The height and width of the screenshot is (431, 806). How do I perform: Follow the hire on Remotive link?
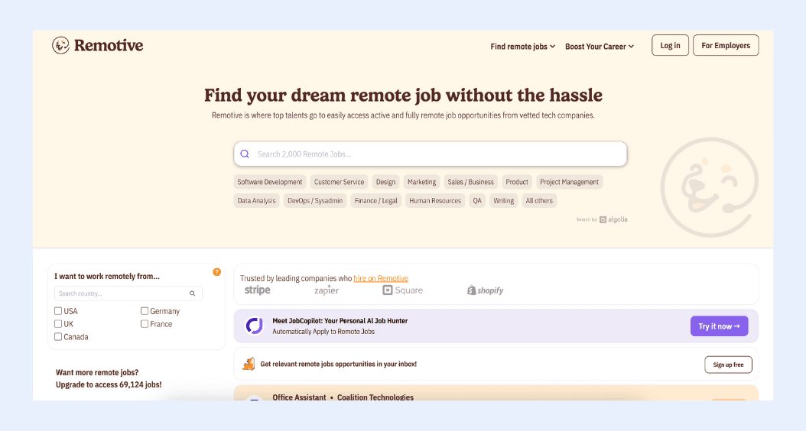381,278
